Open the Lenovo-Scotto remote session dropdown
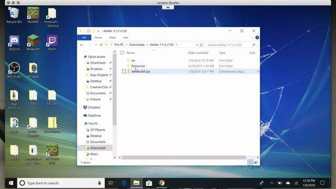This screenshot has width=336, height=189. coord(168,7)
